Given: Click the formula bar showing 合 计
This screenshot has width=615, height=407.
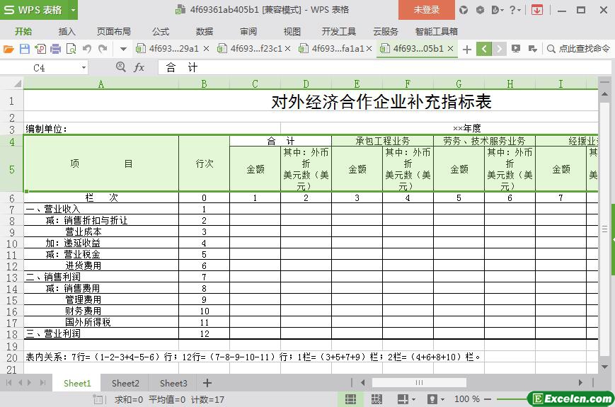Looking at the screenshot, I should [x=384, y=67].
